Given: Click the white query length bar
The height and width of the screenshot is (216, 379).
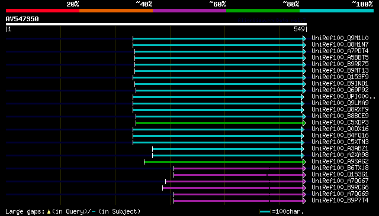Looking at the screenshot, I should point(156,24).
